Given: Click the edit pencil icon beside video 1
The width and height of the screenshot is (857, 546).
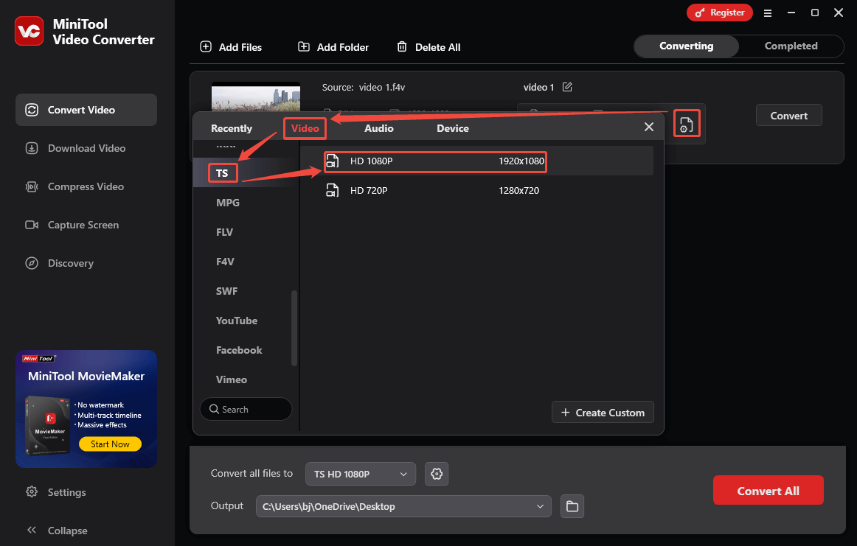Looking at the screenshot, I should (x=567, y=87).
